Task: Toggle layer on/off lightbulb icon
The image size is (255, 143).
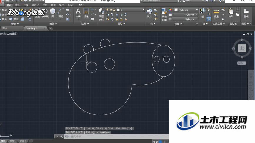Action: (x=107, y=10)
